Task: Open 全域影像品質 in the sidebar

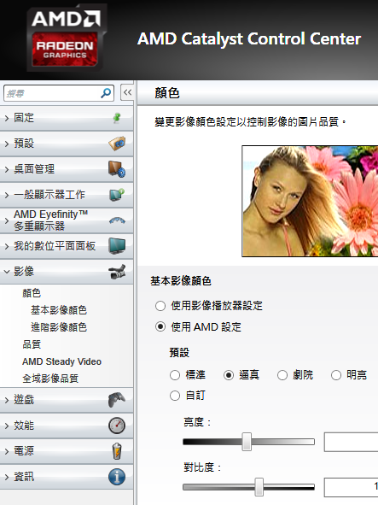Action: point(50,379)
